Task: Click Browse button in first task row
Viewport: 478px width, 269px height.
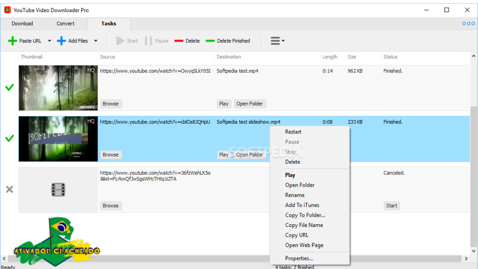Action: (x=111, y=104)
